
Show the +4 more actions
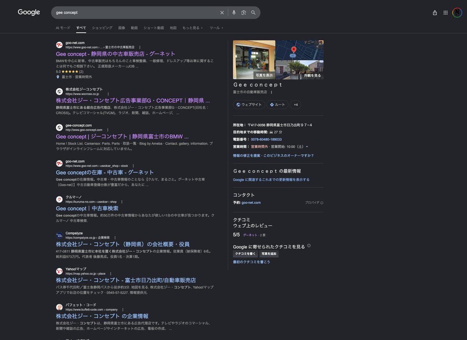[295, 105]
